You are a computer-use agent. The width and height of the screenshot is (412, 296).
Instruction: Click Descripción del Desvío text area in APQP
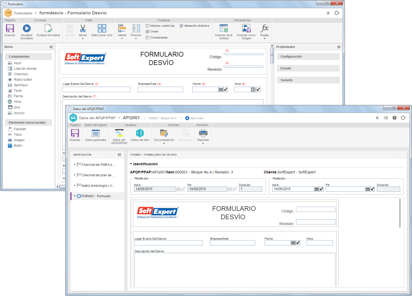pos(235,270)
